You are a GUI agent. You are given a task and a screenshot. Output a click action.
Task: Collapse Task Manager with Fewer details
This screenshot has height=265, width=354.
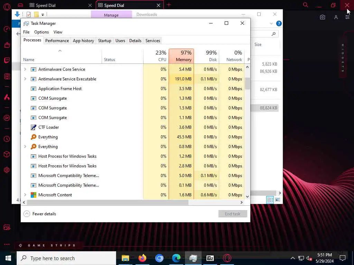[40, 214]
